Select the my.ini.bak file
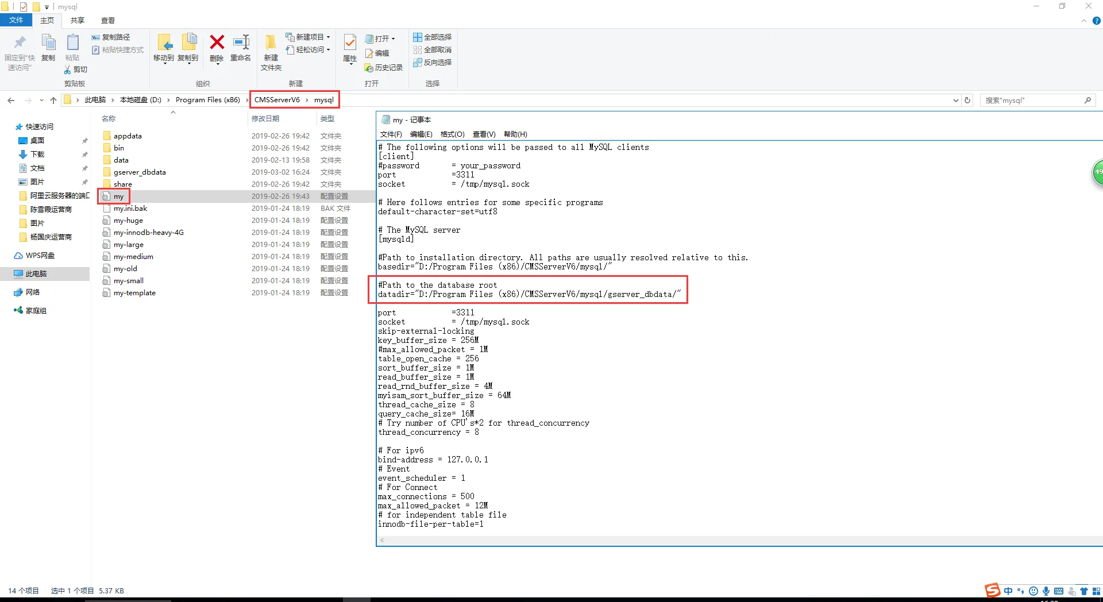 (x=130, y=209)
